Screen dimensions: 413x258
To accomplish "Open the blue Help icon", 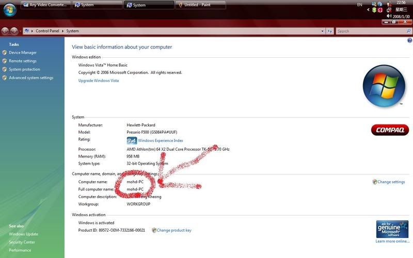I will 409,40.
